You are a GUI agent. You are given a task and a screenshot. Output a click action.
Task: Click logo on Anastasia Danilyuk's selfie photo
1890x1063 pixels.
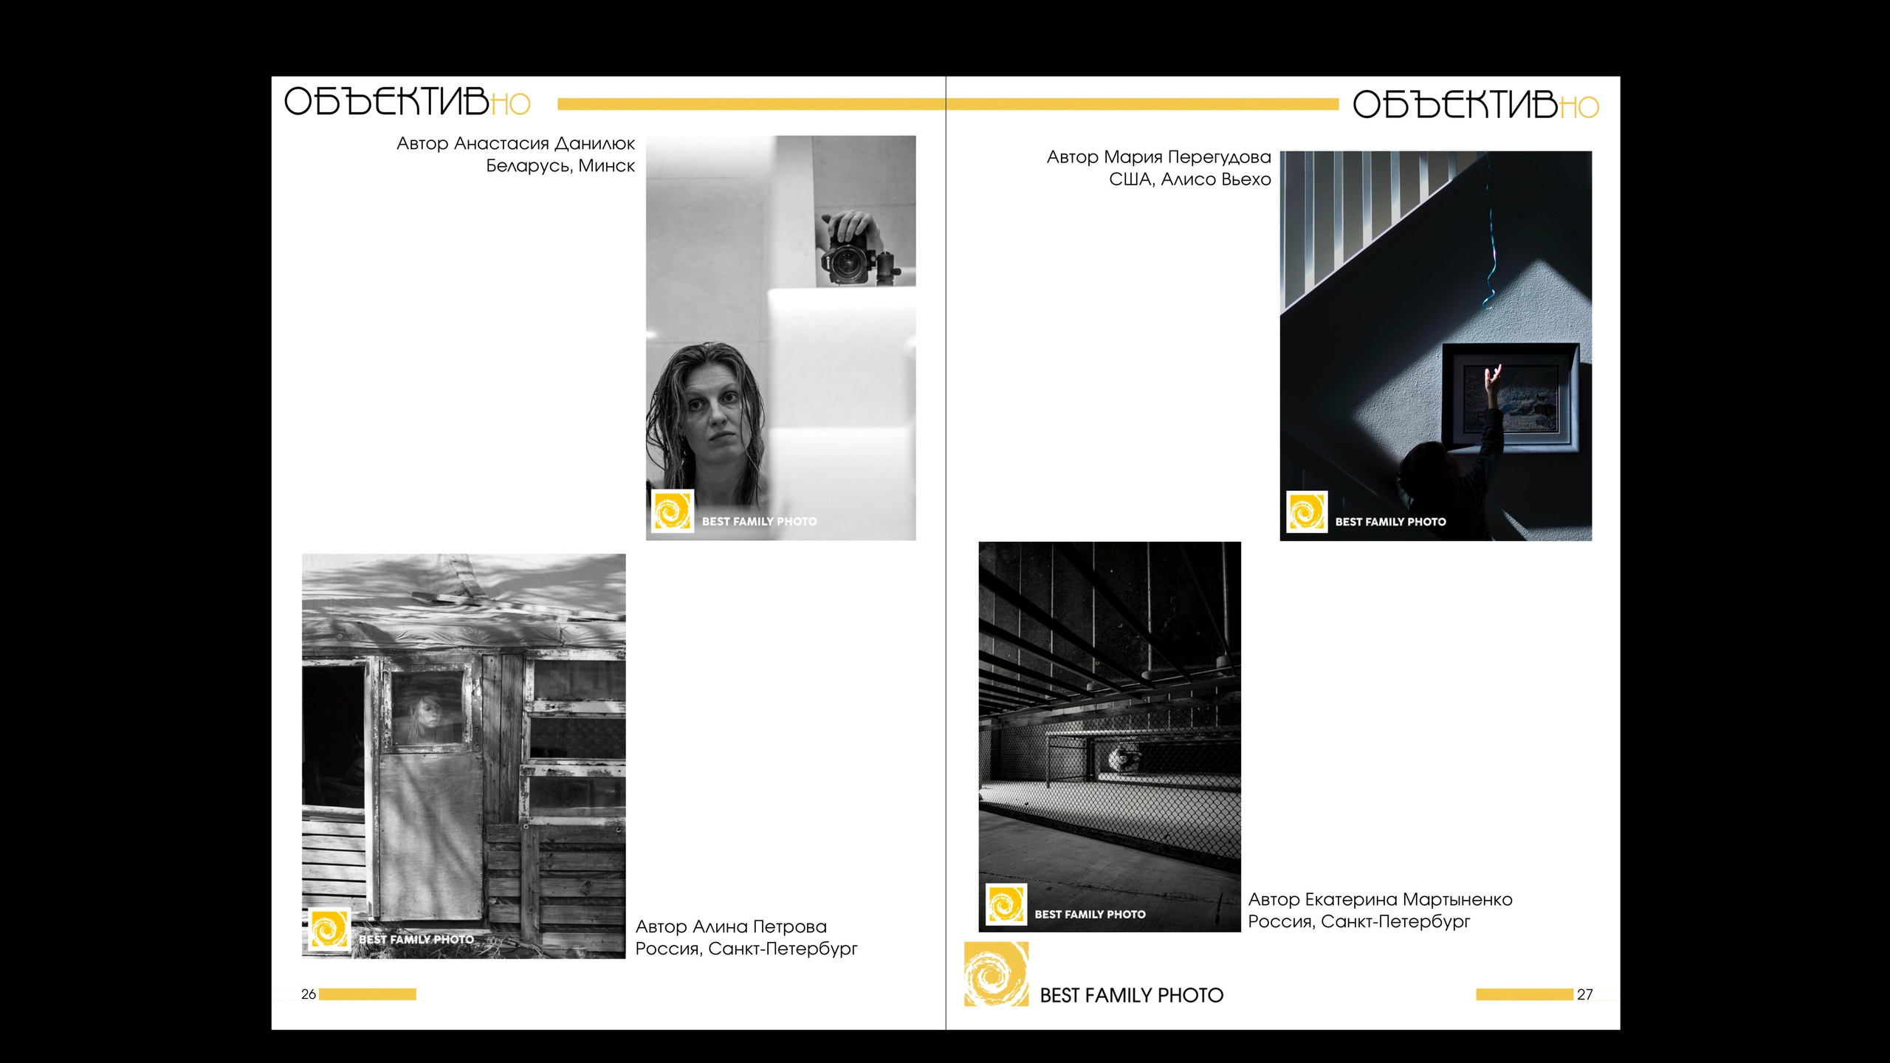click(x=672, y=512)
